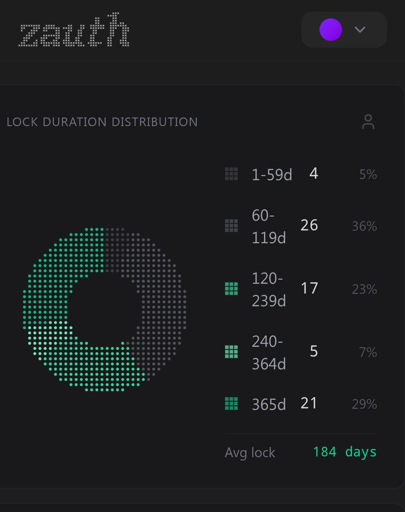Click the 60-119d legend grid icon

(x=231, y=225)
